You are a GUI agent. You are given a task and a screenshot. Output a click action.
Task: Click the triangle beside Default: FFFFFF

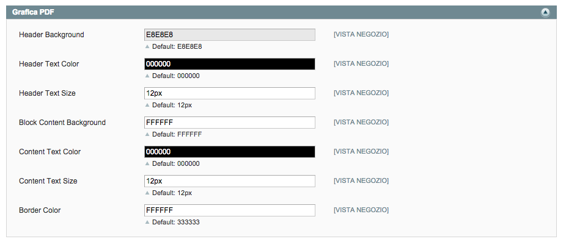click(x=147, y=134)
